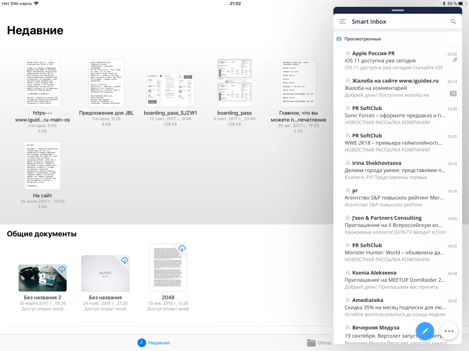Tap the paperclip on the Apple Россия PR email
Viewport: 469px width, 351px height.
(x=455, y=60)
